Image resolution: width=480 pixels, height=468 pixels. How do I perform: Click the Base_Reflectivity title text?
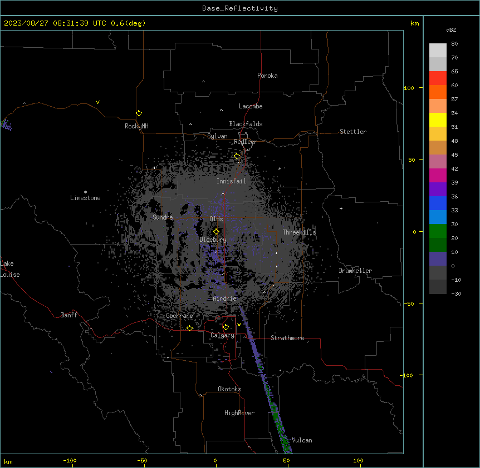[x=240, y=8]
